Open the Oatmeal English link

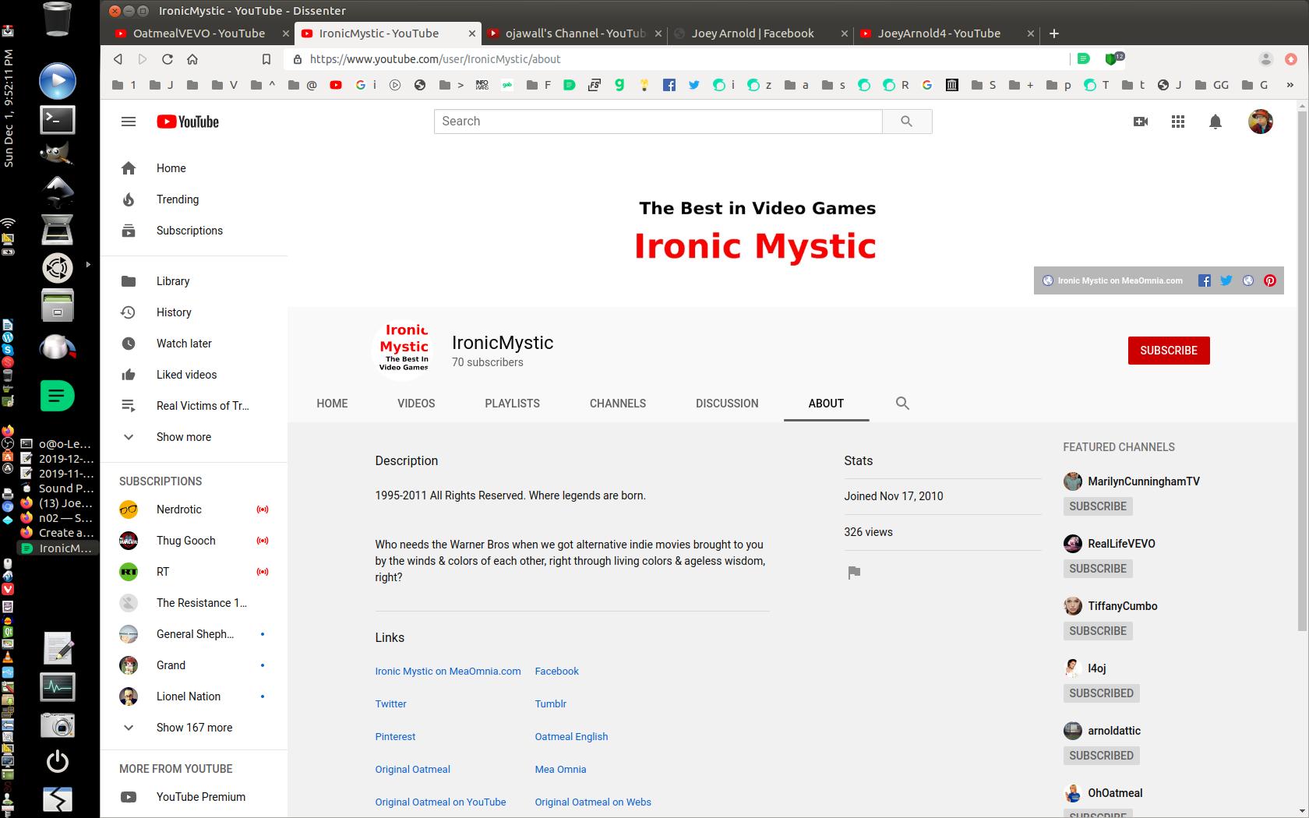pyautogui.click(x=571, y=737)
